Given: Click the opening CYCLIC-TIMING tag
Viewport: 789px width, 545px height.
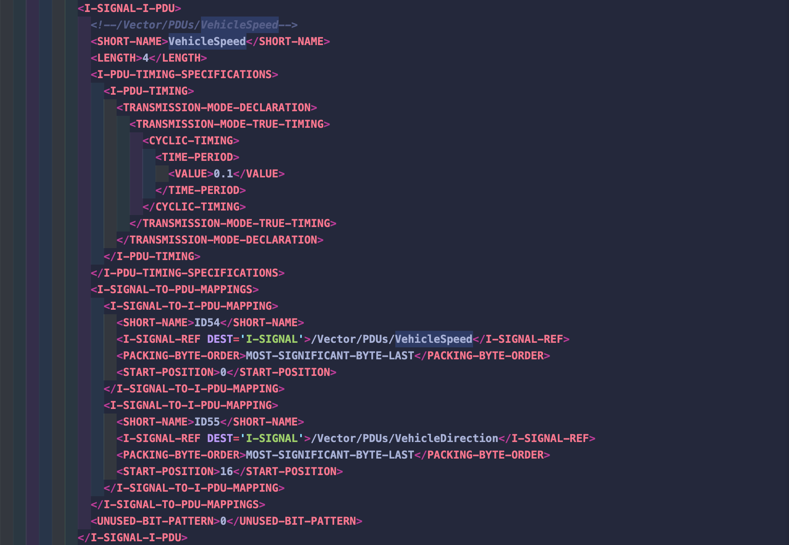Looking at the screenshot, I should coord(191,141).
